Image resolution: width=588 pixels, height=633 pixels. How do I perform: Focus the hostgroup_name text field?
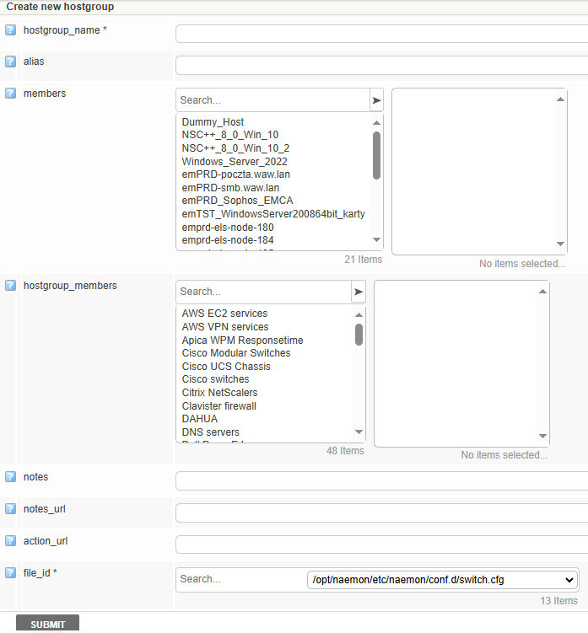point(381,34)
